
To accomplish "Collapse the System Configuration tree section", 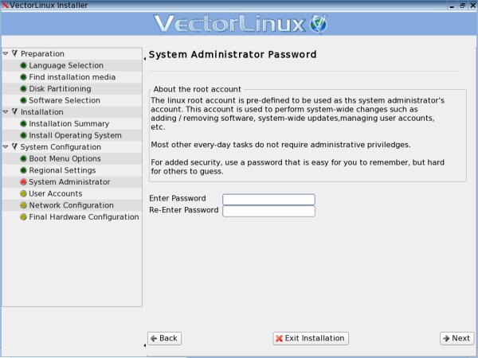I will 6,147.
